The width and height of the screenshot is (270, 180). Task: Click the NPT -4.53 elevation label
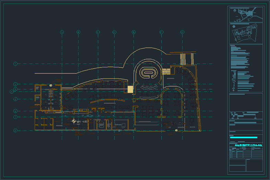[83, 122]
